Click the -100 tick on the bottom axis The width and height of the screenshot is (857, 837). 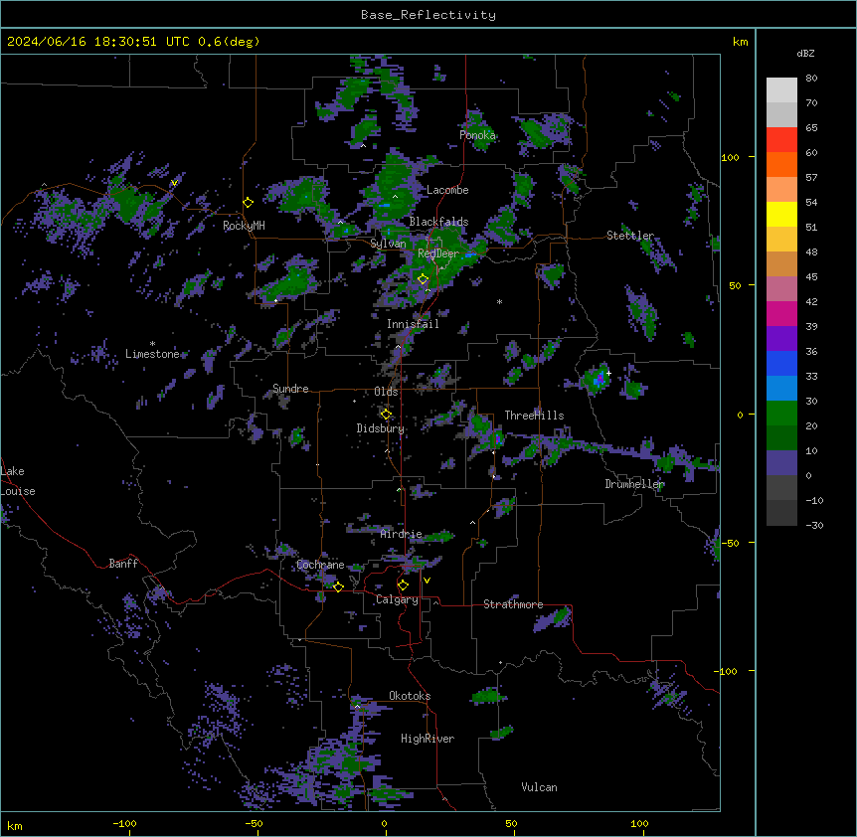(125, 824)
